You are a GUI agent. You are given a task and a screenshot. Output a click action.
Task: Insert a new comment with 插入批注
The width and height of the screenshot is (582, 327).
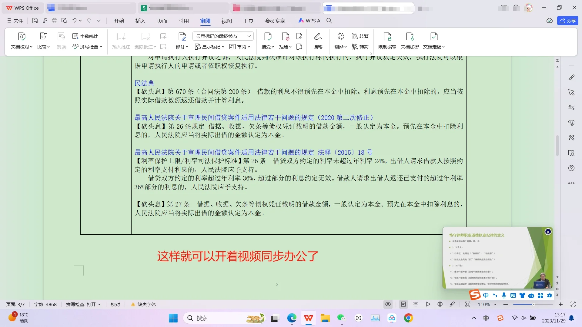pyautogui.click(x=121, y=41)
